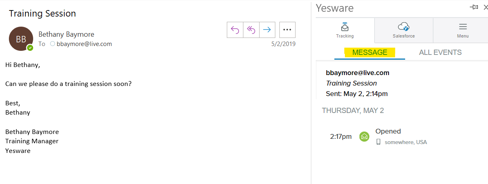
Task: Select the MESSAGE events tab
Action: pos(370,52)
